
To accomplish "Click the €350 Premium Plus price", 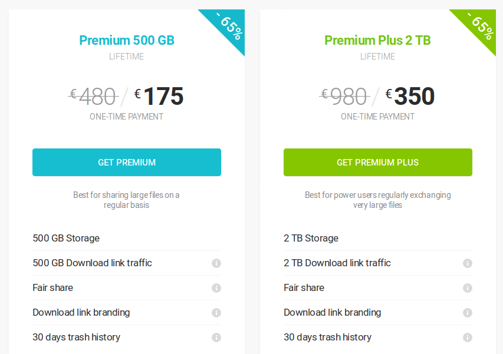I will pyautogui.click(x=410, y=96).
